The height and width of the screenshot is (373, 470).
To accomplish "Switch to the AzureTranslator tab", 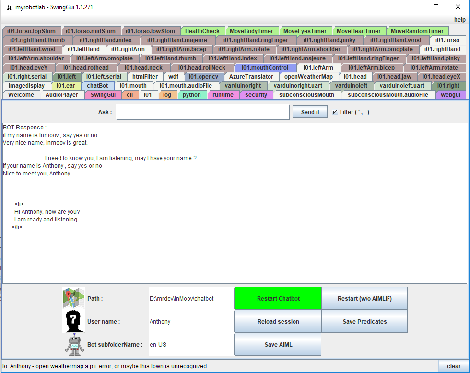I will click(251, 76).
